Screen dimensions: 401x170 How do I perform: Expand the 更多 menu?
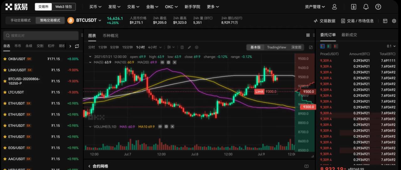(x=213, y=7)
